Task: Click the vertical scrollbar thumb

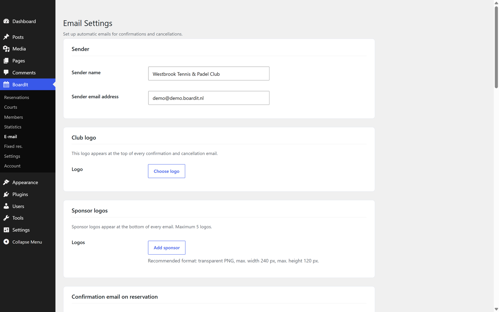Action: pyautogui.click(x=496, y=47)
